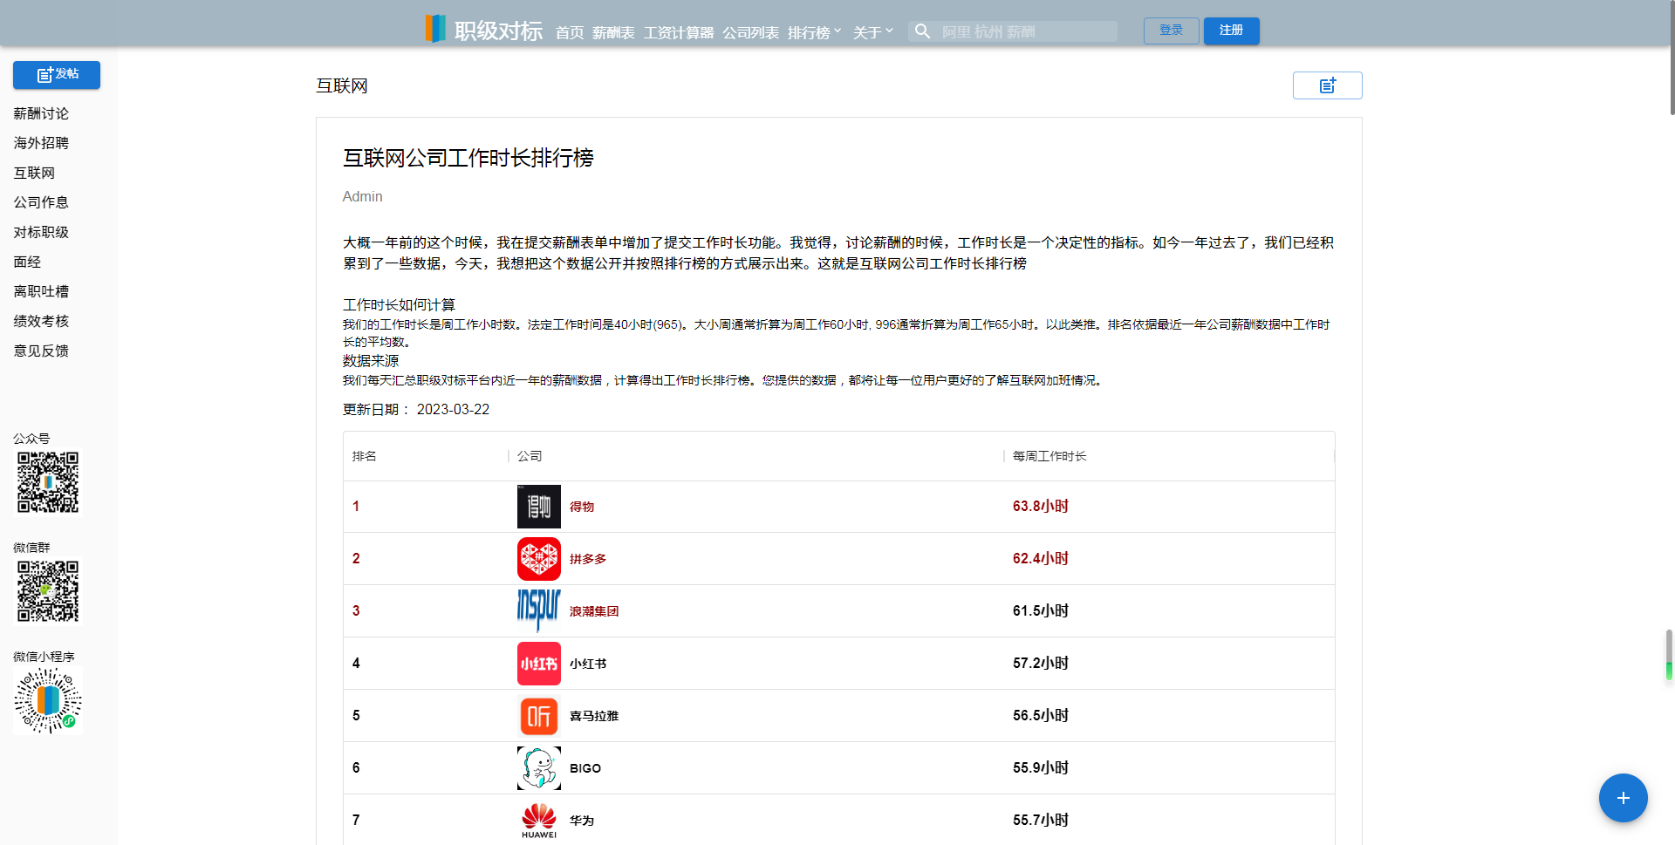Click the 小红书 logo icon
This screenshot has height=845, width=1675.
pos(538,664)
